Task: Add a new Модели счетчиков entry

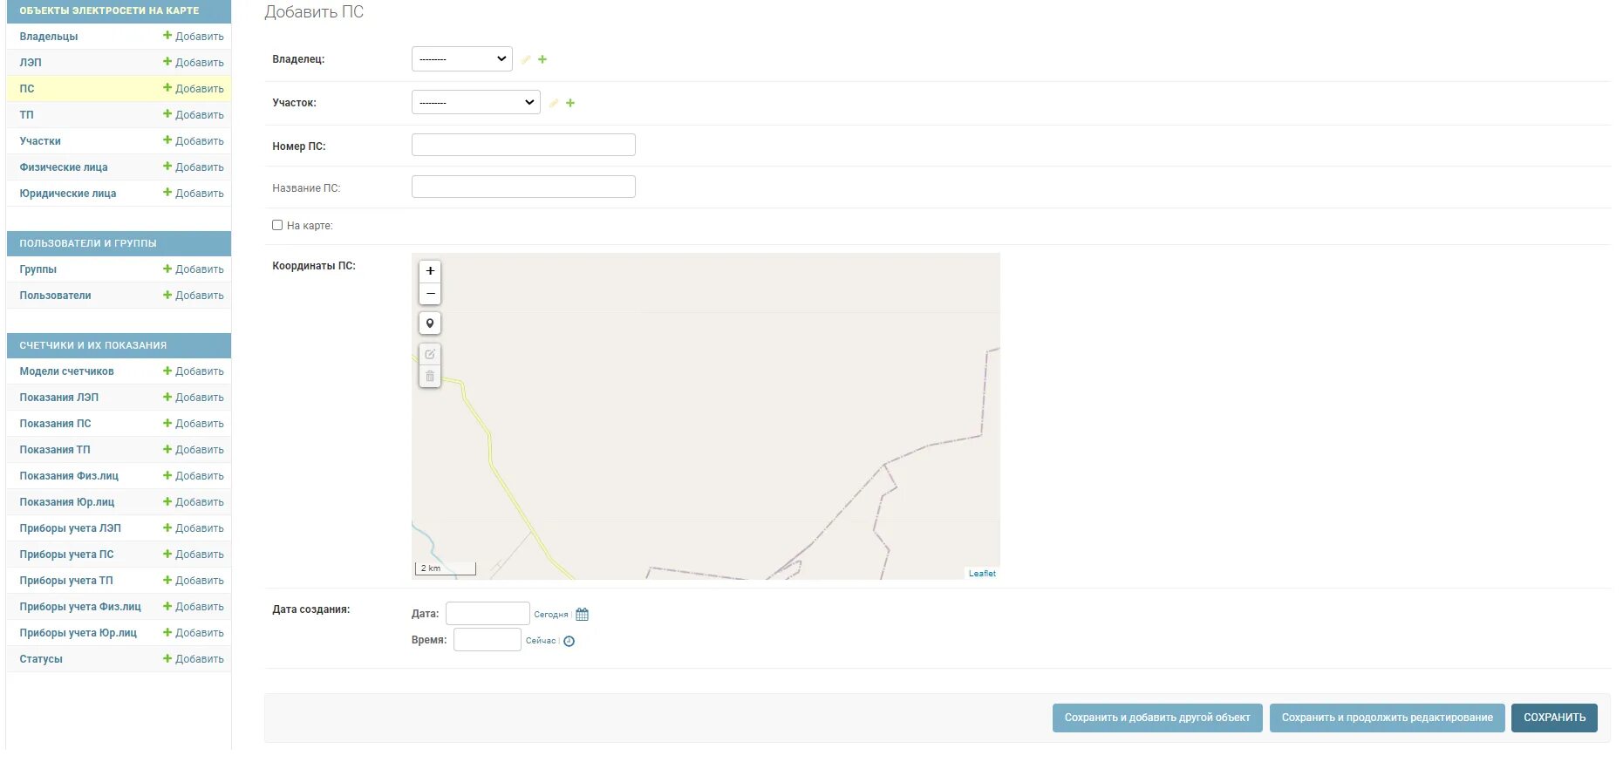Action: (x=194, y=371)
